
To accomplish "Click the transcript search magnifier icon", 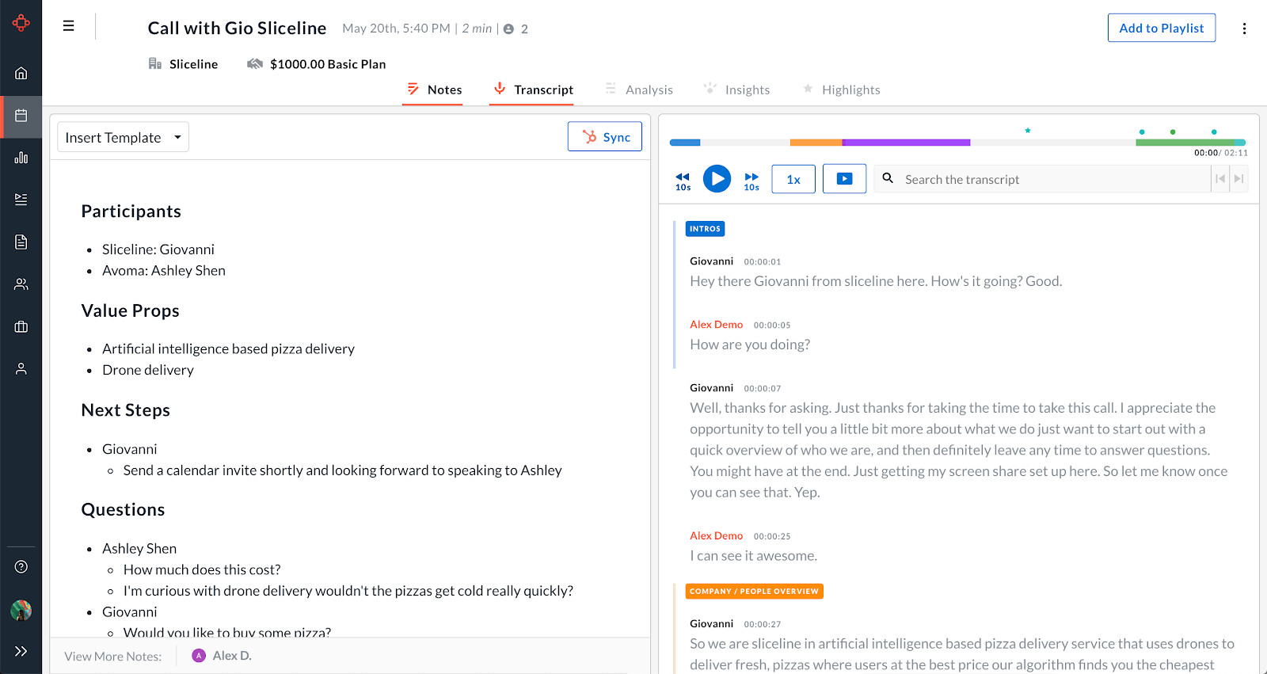I will tap(888, 178).
